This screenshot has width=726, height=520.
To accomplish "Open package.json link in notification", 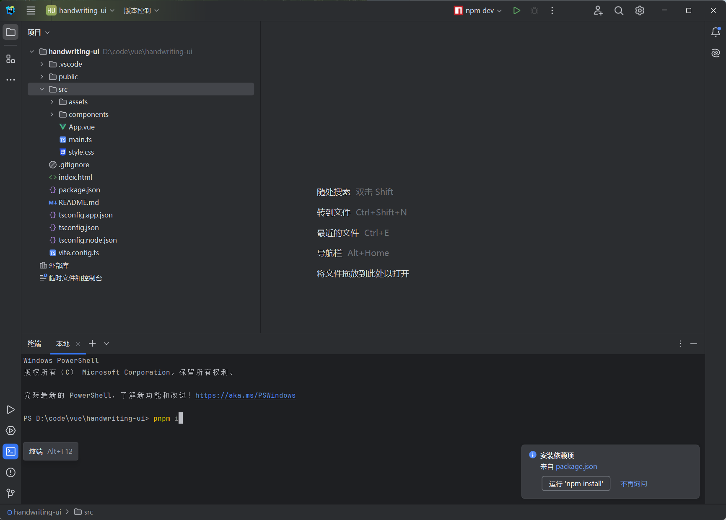I will pos(576,466).
